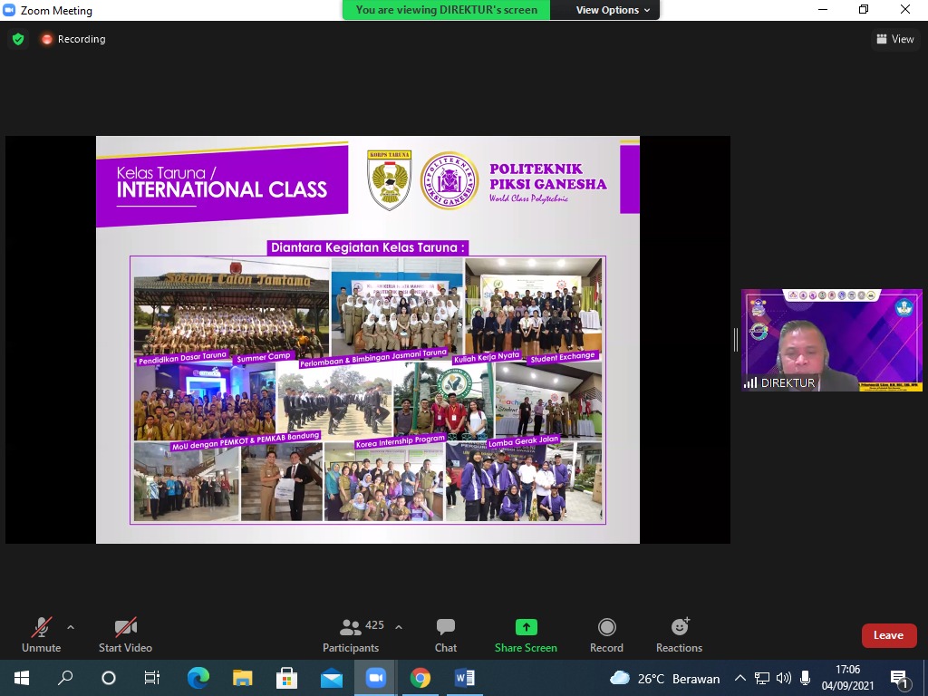Viewport: 928px width, 696px height.
Task: Expand participants options arrow
Action: (399, 627)
